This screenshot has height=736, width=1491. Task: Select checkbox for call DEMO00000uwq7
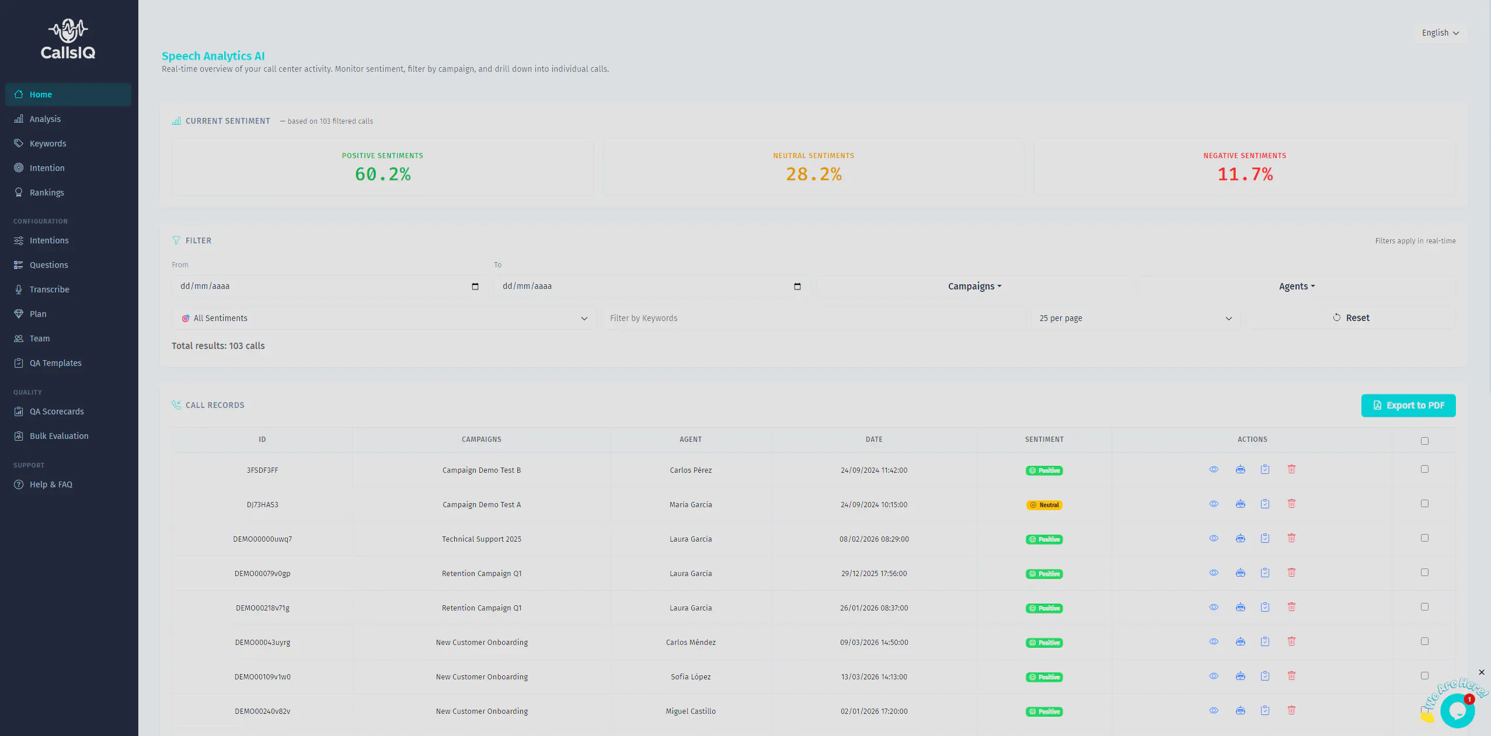click(x=1424, y=538)
